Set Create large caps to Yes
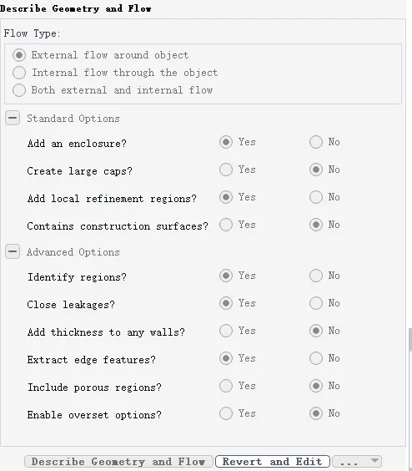Image resolution: width=412 pixels, height=471 pixels. pyautogui.click(x=226, y=170)
